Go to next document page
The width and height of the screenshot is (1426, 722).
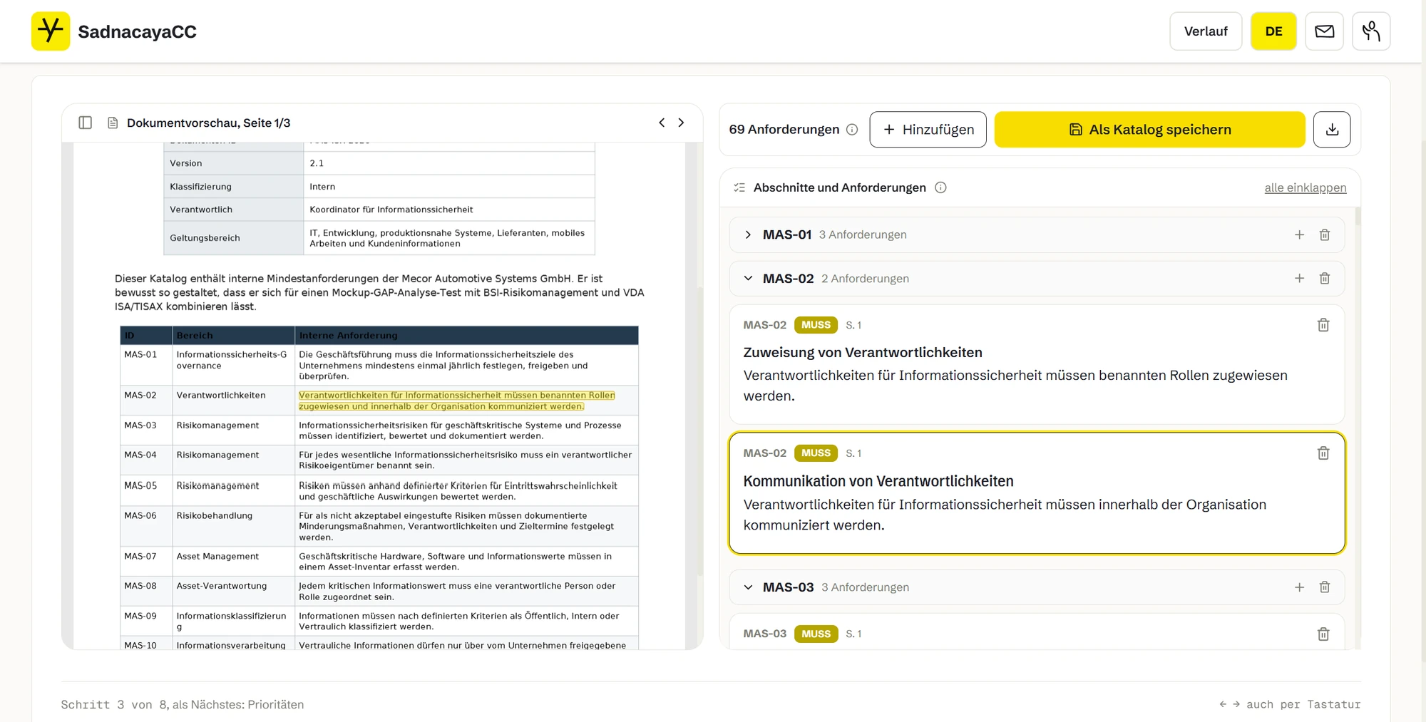click(681, 123)
